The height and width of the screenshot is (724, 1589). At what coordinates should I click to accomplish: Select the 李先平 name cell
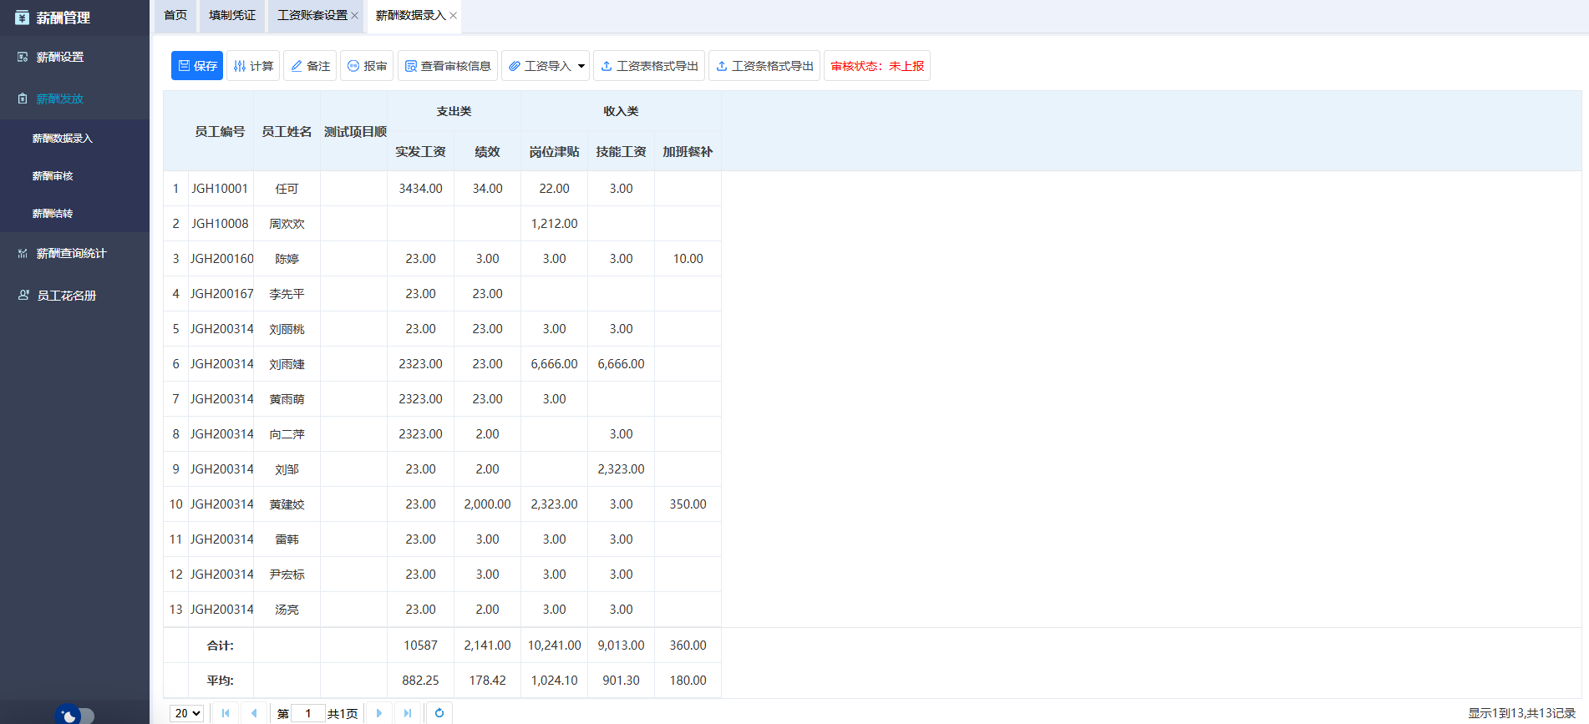coord(287,294)
